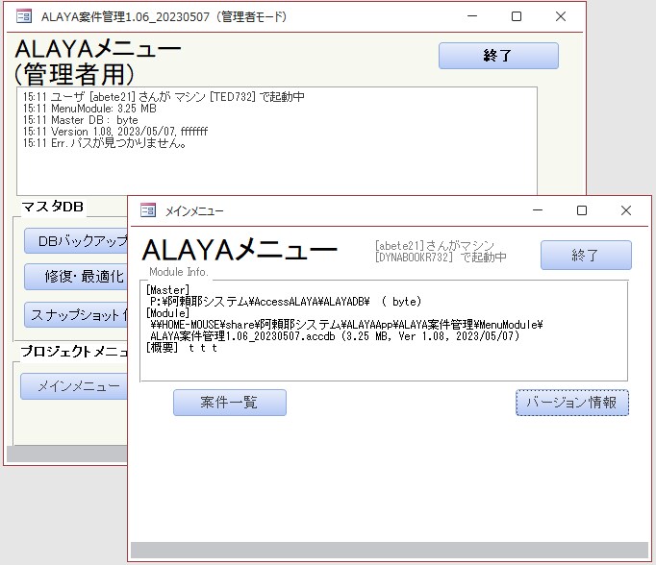The width and height of the screenshot is (656, 565).
Task: Click in the admin window's startup log text area
Action: click(x=277, y=141)
